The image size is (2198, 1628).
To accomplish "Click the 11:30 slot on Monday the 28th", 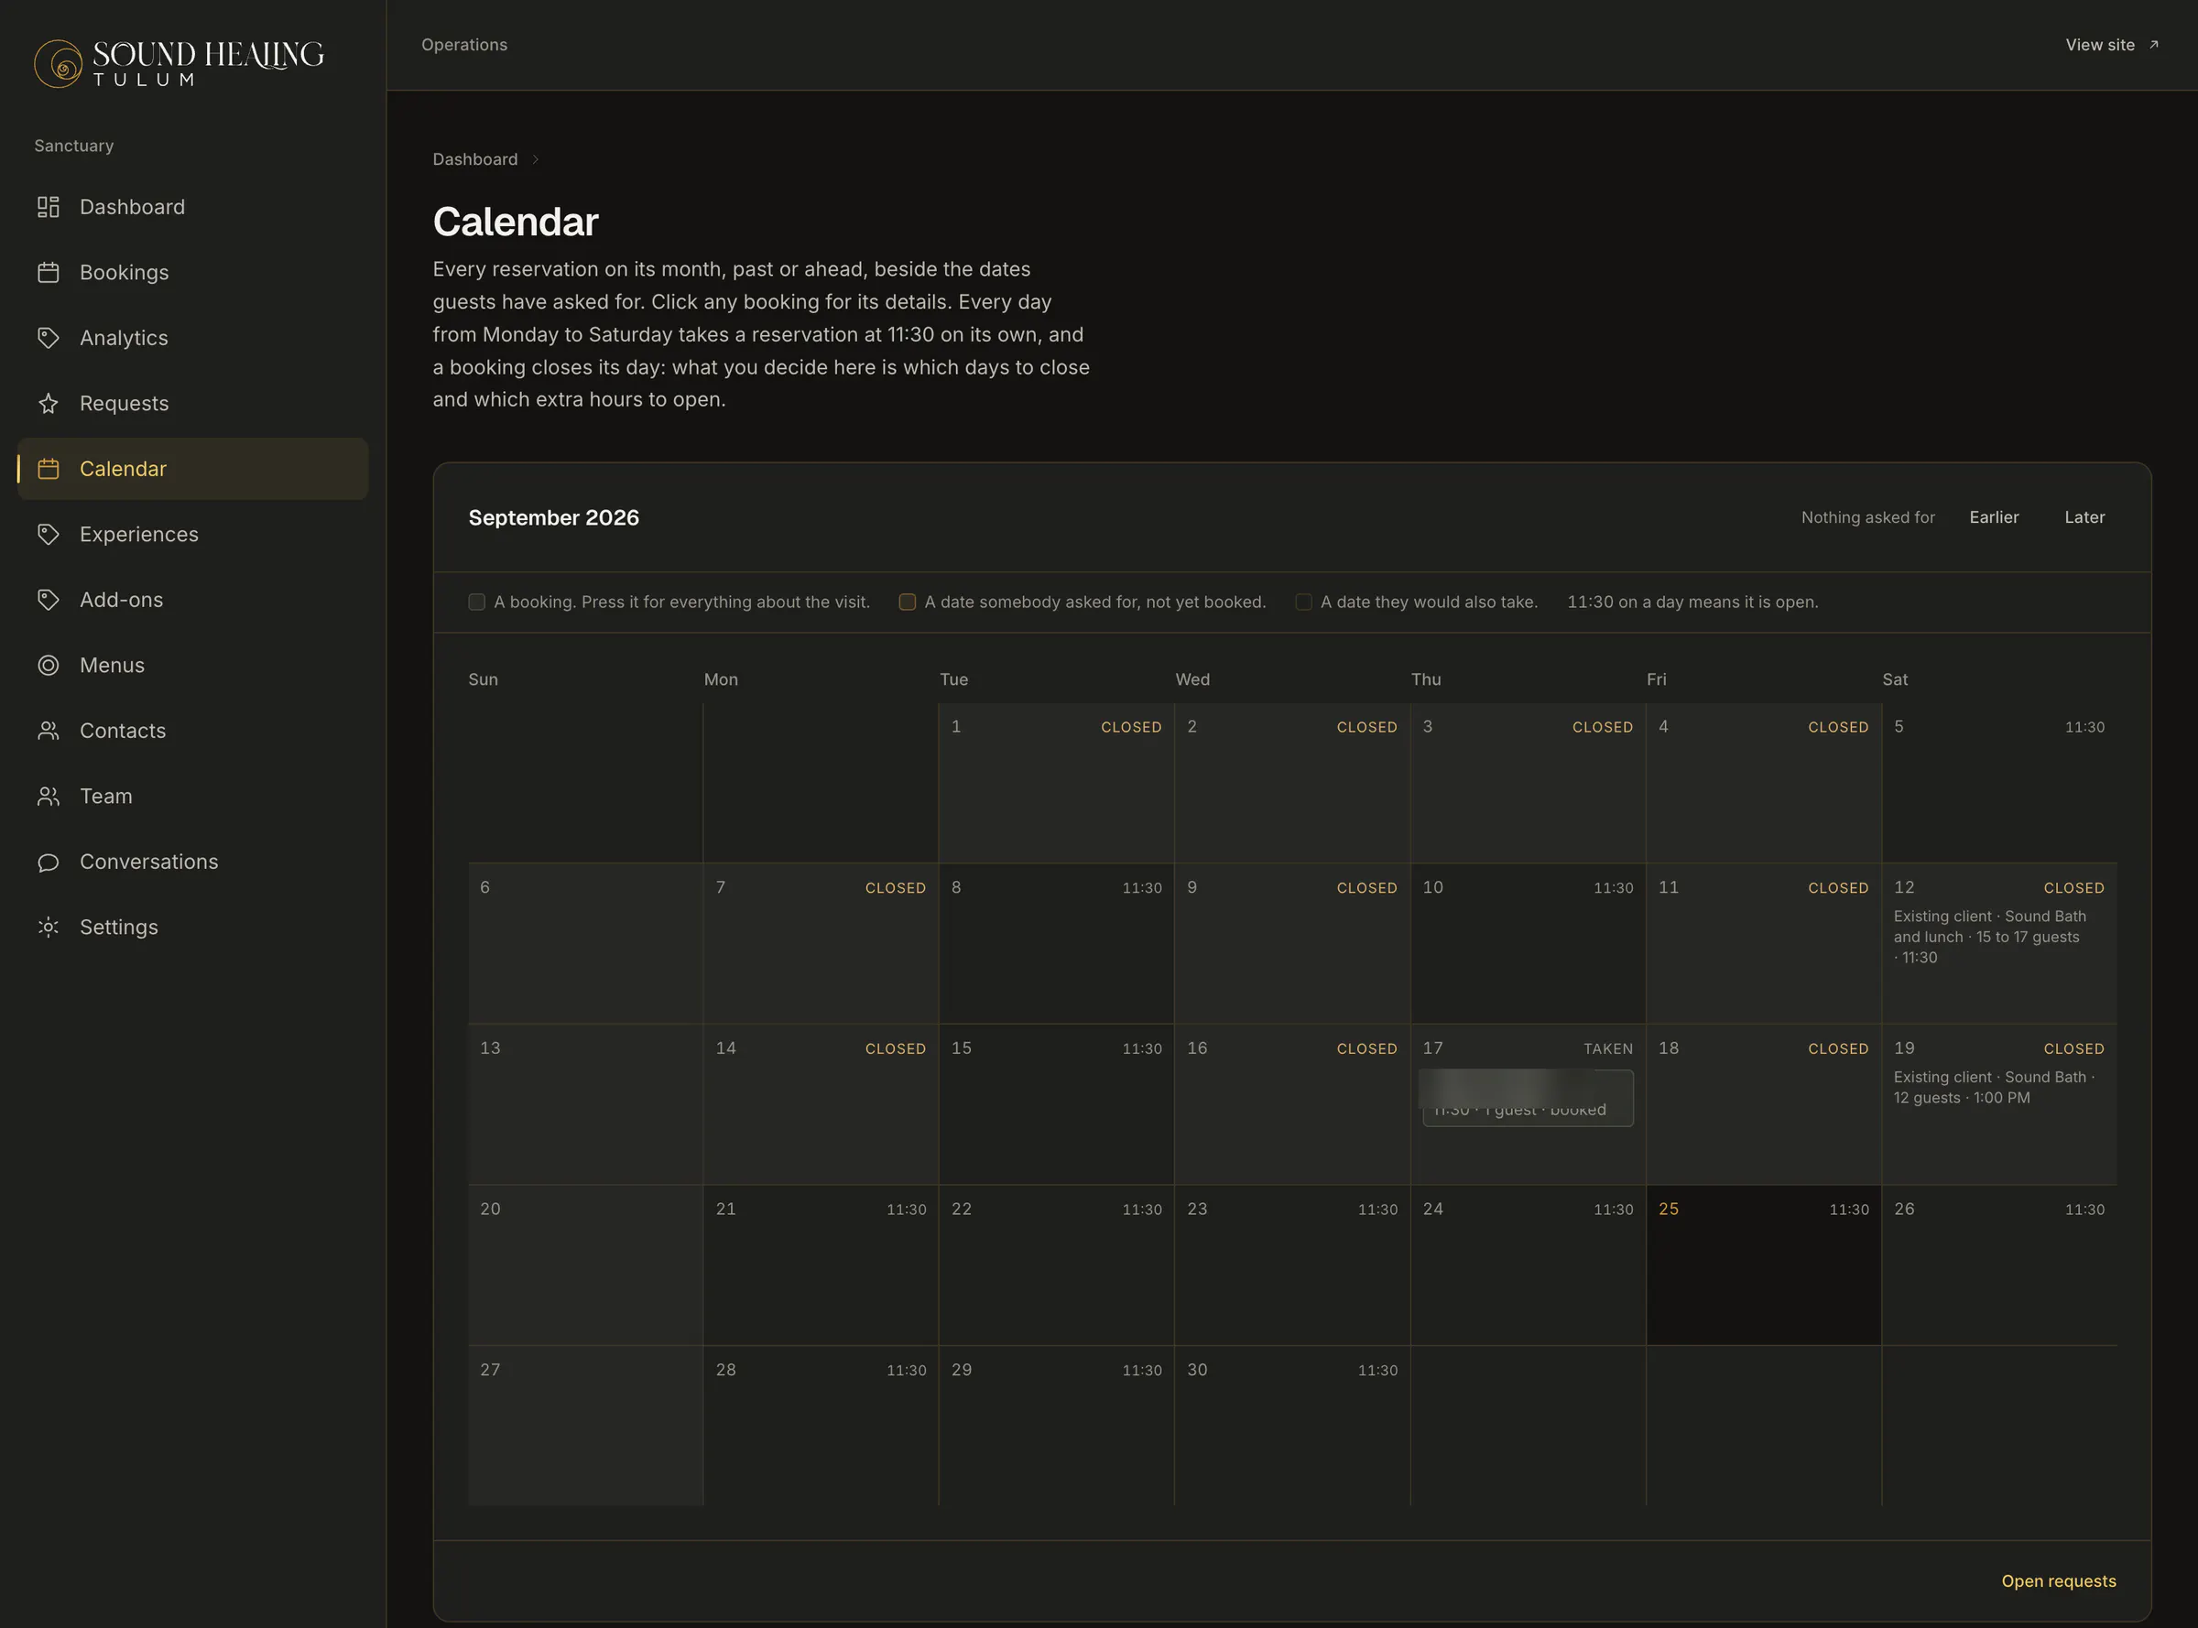I will click(906, 1370).
